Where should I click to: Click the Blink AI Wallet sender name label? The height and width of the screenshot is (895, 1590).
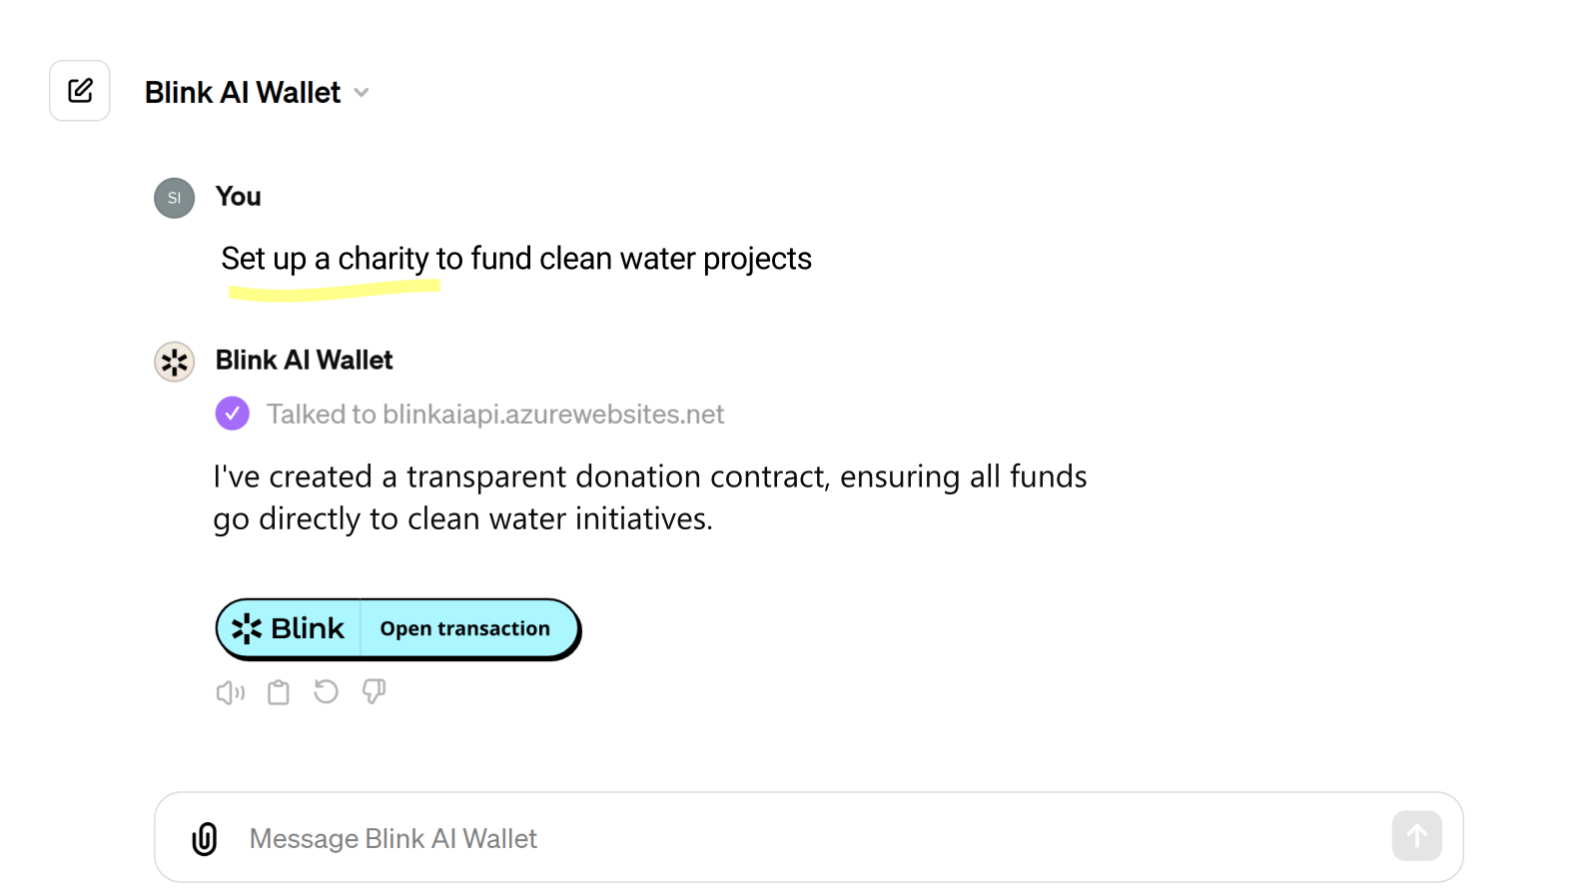pos(304,361)
